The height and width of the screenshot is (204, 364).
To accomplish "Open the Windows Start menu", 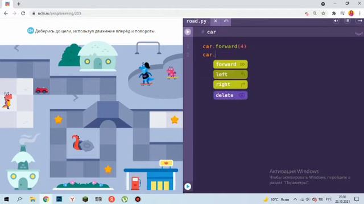I will [6, 199].
